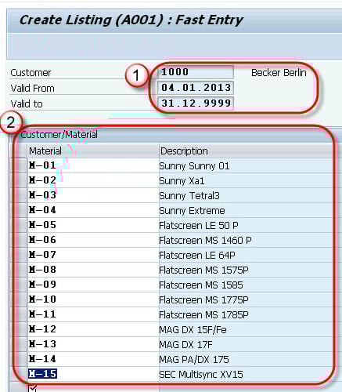Click description MAG DX 17F
The height and width of the screenshot is (392, 342).
point(185,345)
